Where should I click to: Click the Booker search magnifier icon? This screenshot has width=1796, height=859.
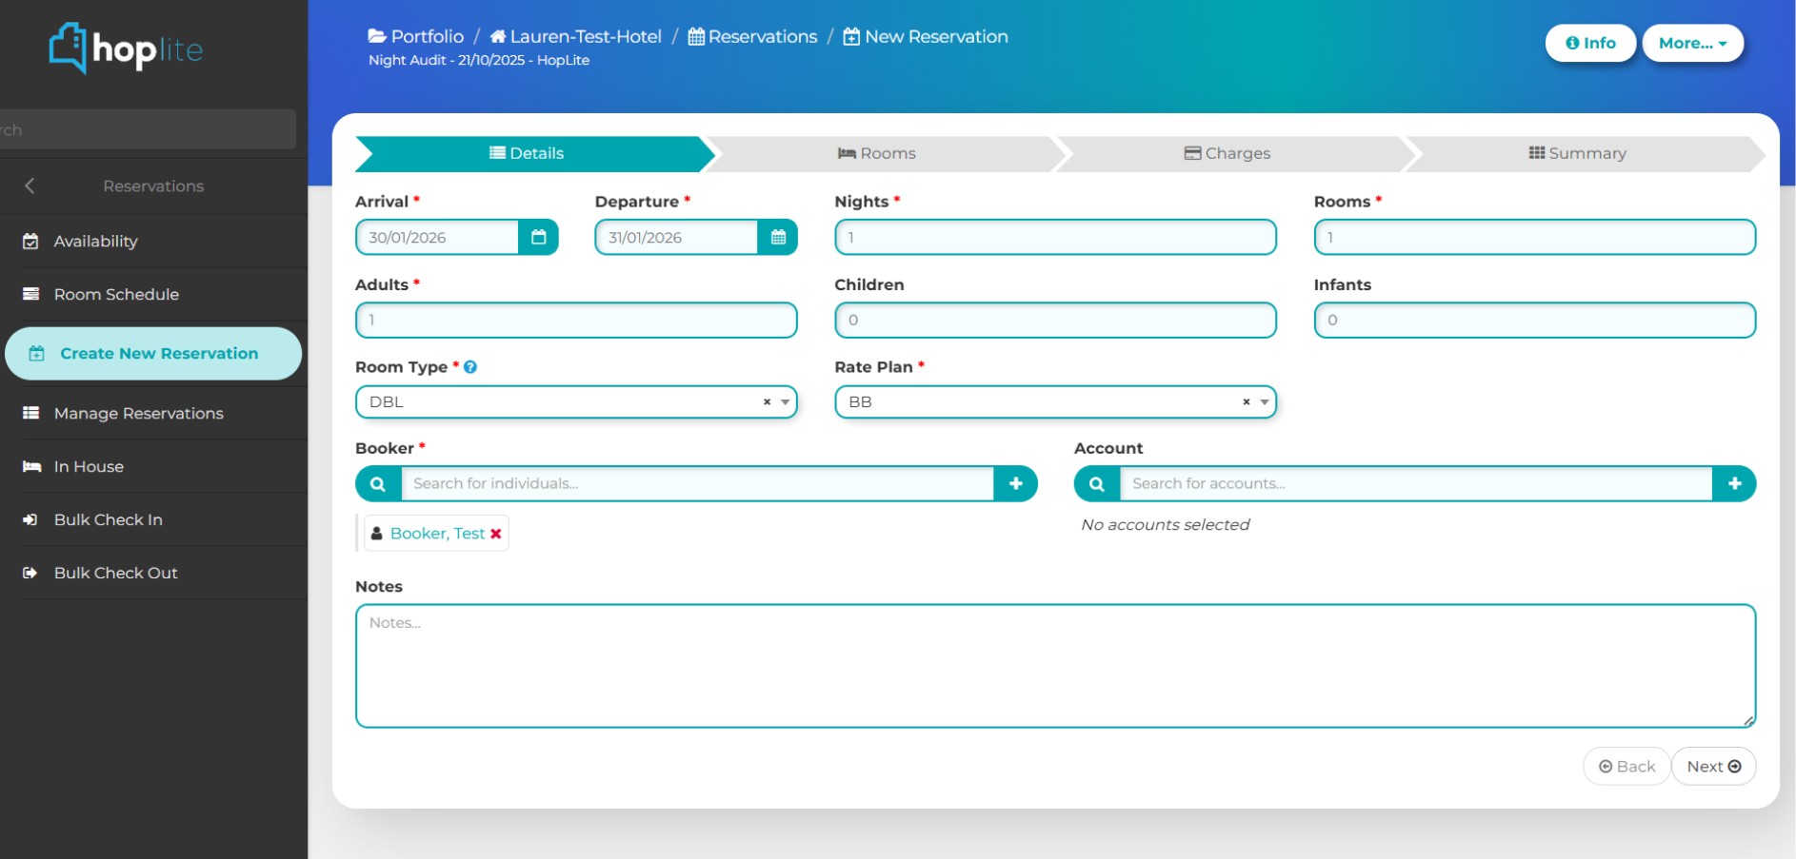[378, 484]
